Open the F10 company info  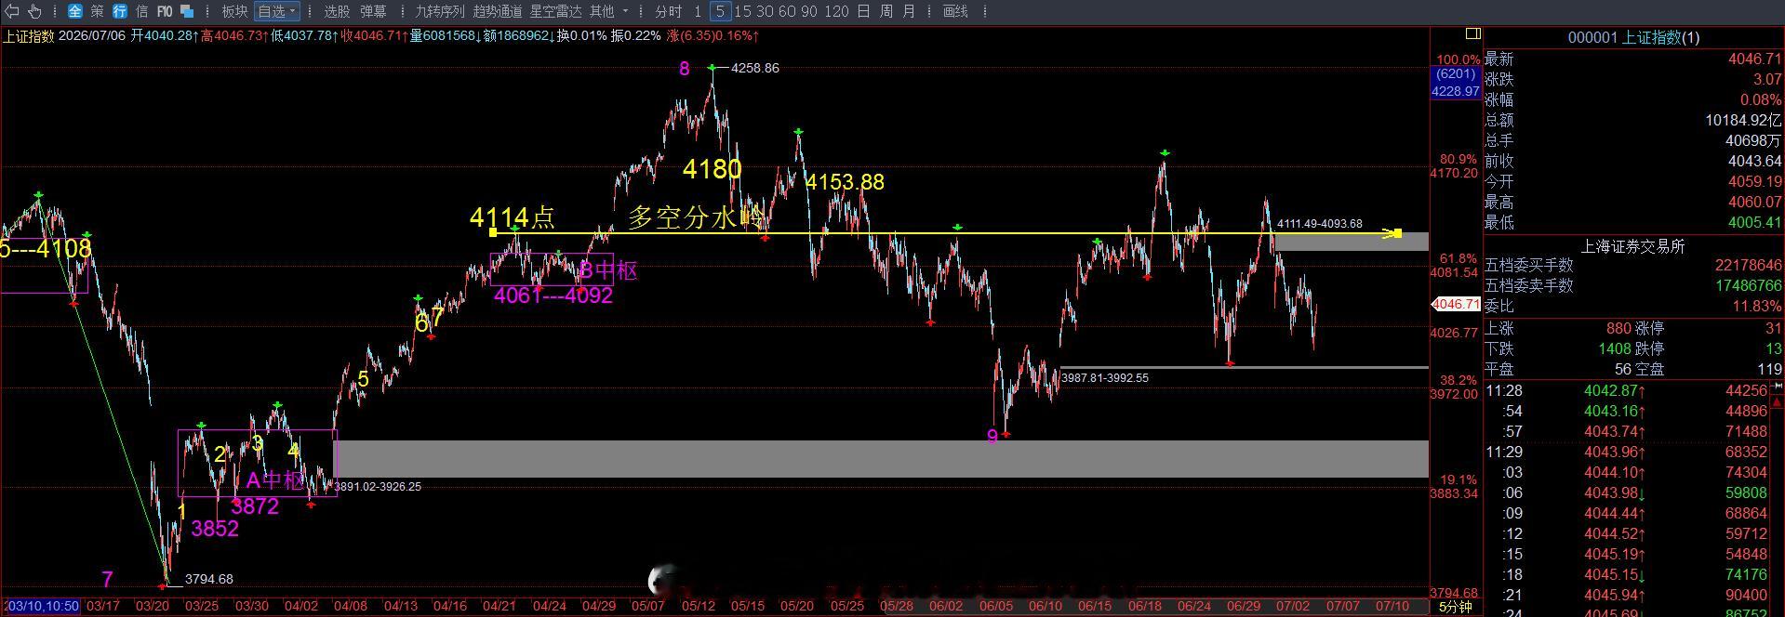coord(165,11)
